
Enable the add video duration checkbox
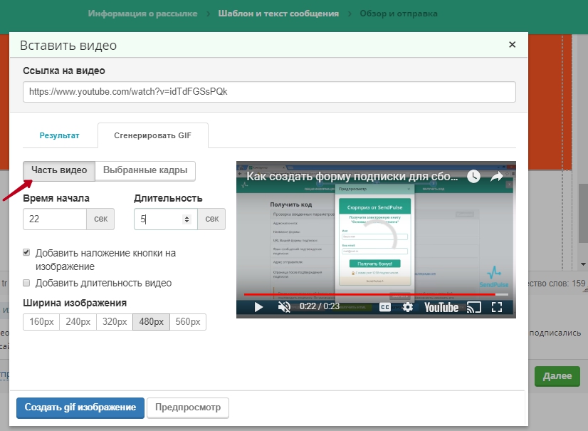pyautogui.click(x=26, y=283)
